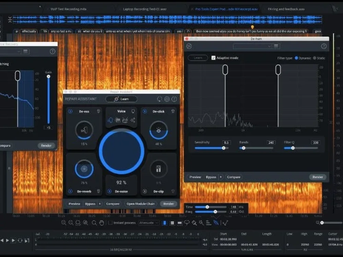
Task: Click the zoom reset magnifier icon
Action: 85,223
